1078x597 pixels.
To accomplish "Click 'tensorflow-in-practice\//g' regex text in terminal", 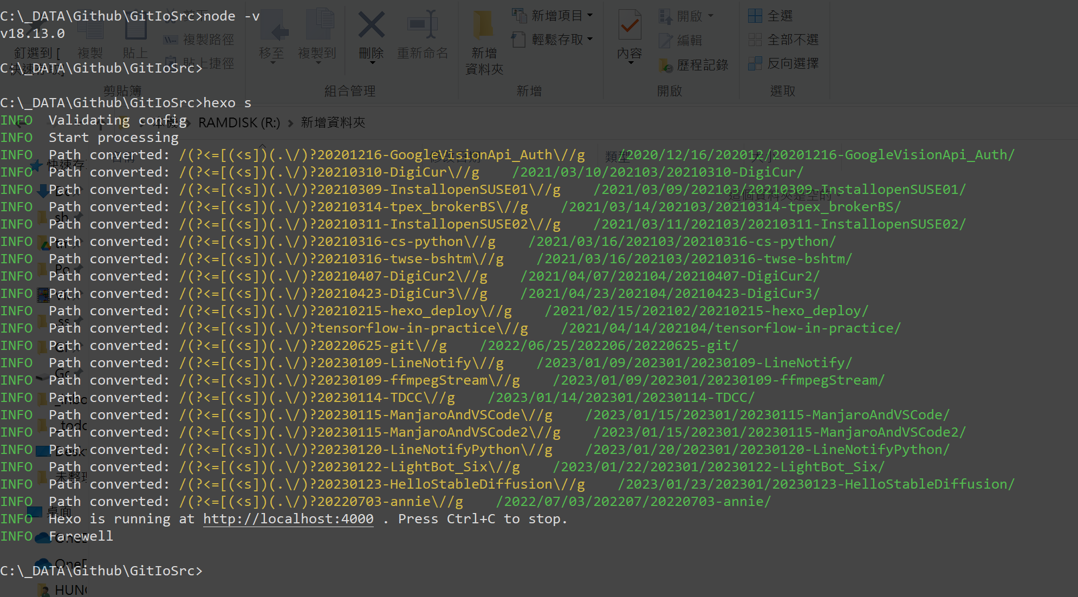I will (x=423, y=328).
